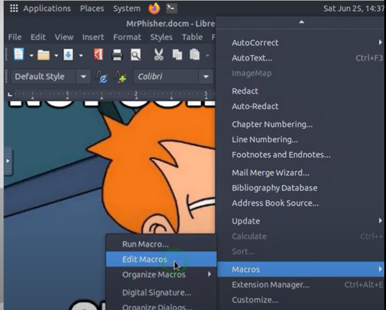Click the Default Style input field
The width and height of the screenshot is (386, 310).
[44, 77]
